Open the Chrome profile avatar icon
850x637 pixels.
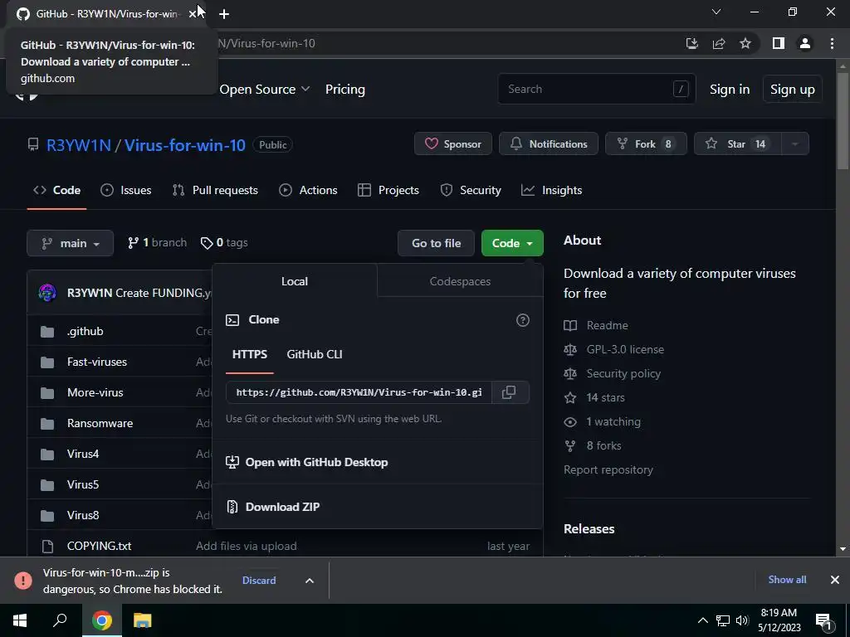[805, 43]
